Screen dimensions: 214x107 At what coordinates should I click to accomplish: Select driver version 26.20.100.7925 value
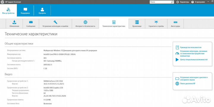coord(55,96)
